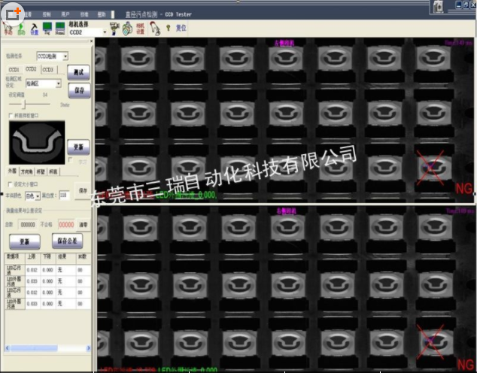The width and height of the screenshot is (477, 373).
Task: Click the second green monitor toolbar icon
Action: (60, 29)
